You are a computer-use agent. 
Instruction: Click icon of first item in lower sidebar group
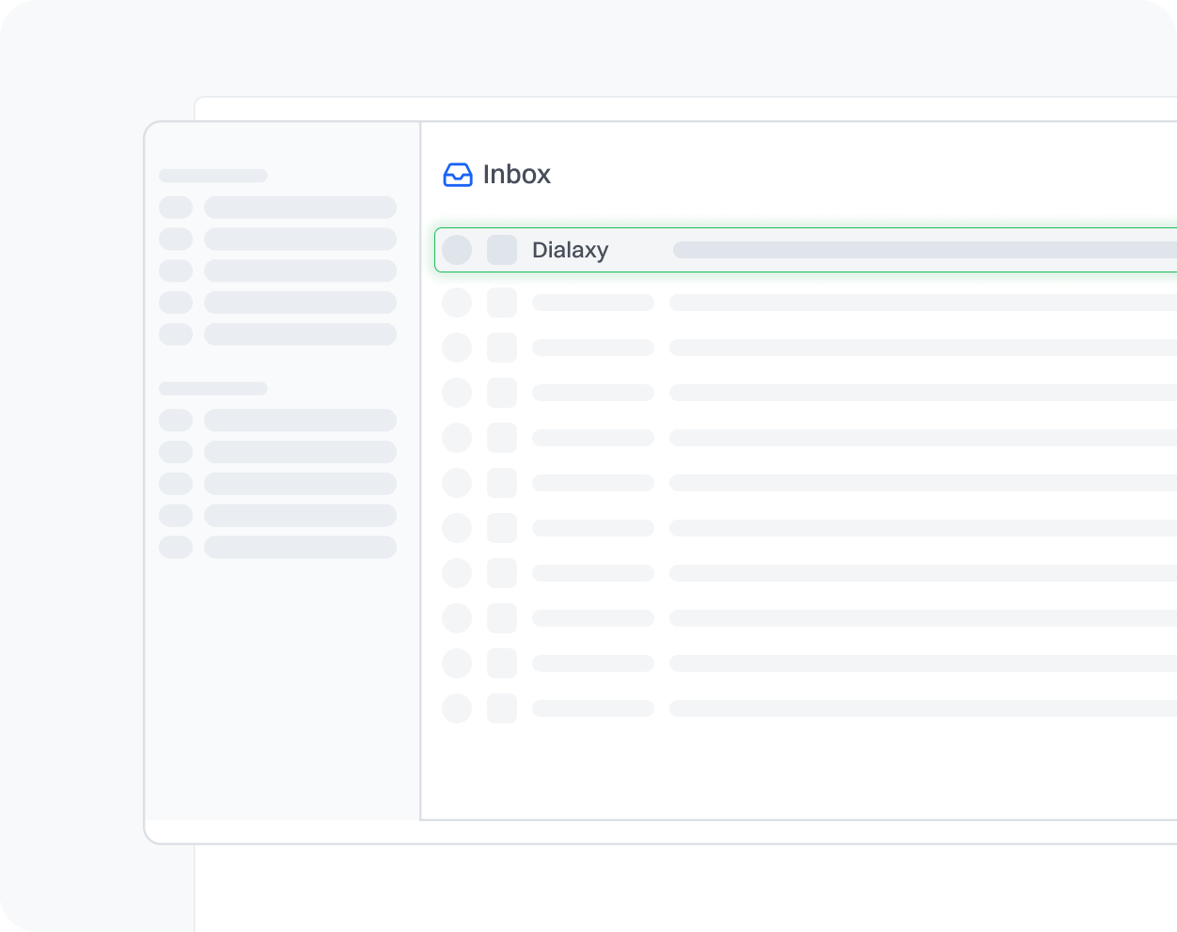pos(176,420)
